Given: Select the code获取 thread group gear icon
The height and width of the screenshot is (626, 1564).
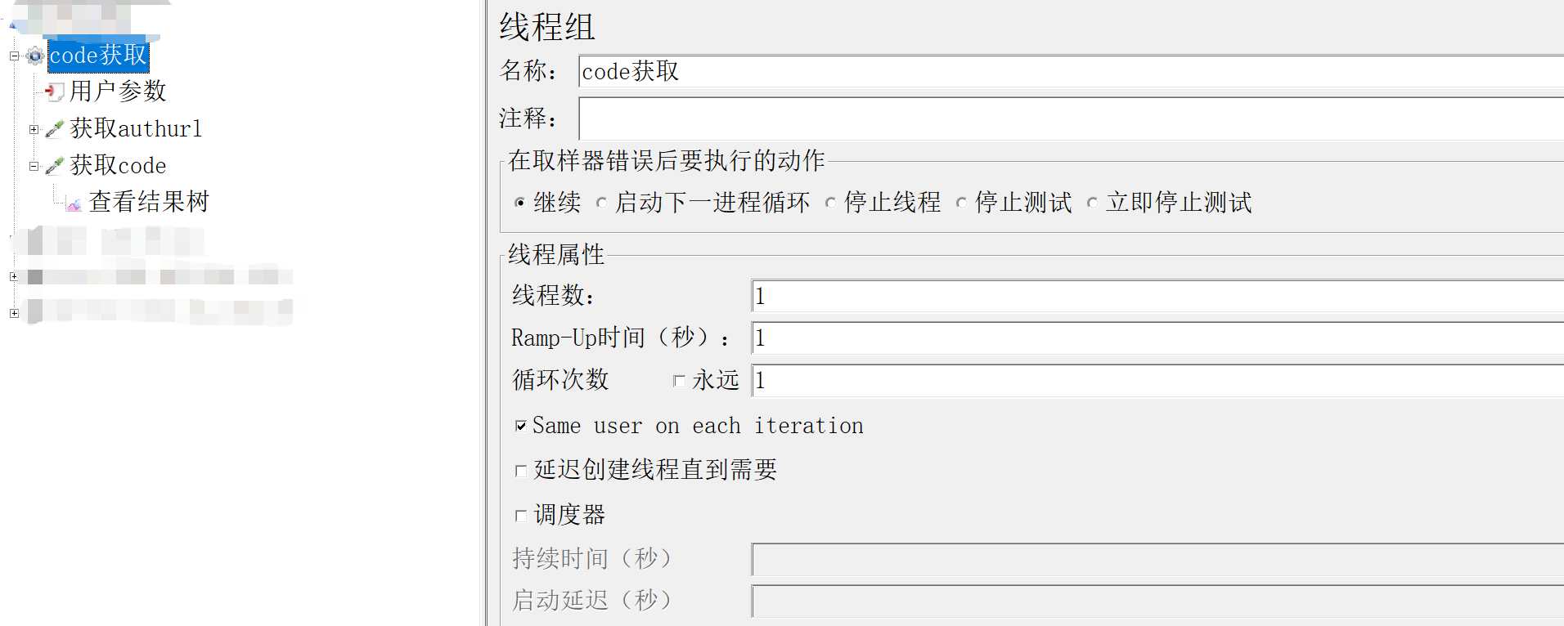Looking at the screenshot, I should click(34, 56).
